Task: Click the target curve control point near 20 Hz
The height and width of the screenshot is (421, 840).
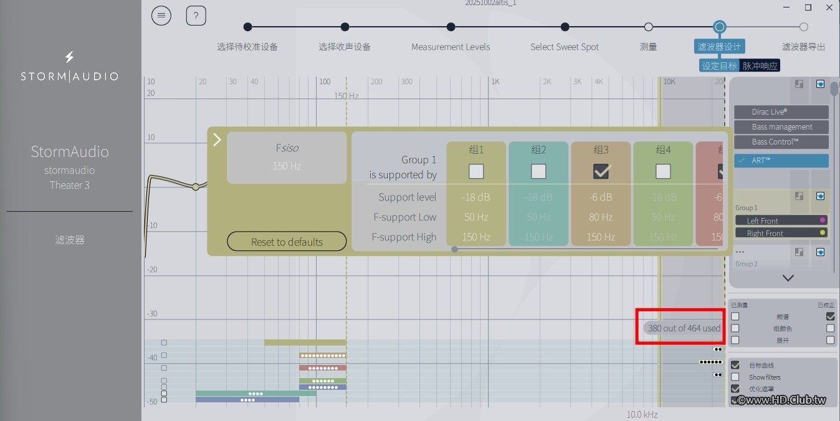Action: [x=196, y=187]
